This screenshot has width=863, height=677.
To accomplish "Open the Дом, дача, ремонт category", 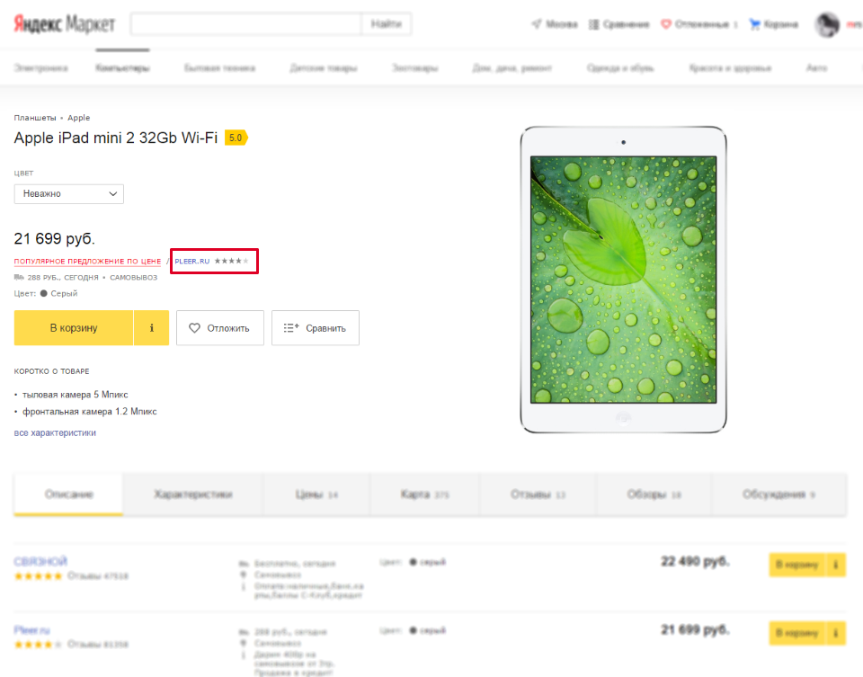I will 512,68.
